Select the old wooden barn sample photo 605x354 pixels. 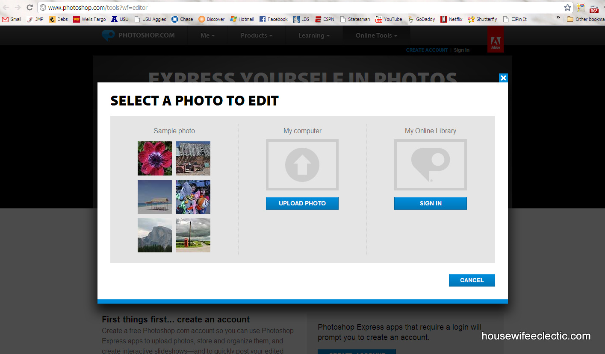point(193,158)
